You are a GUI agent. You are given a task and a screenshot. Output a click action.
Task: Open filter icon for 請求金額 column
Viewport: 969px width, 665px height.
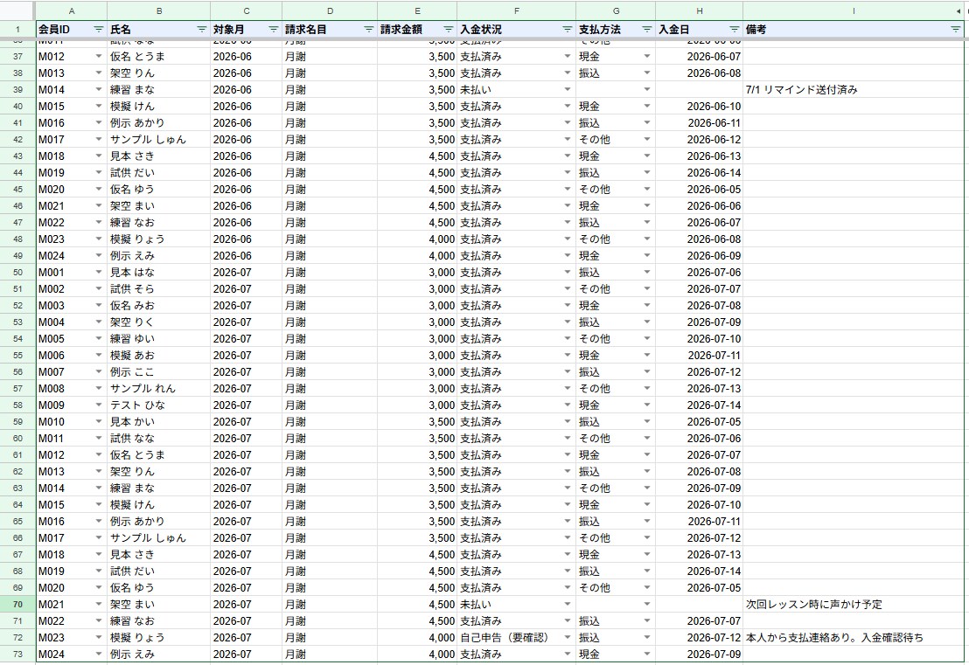pyautogui.click(x=449, y=29)
